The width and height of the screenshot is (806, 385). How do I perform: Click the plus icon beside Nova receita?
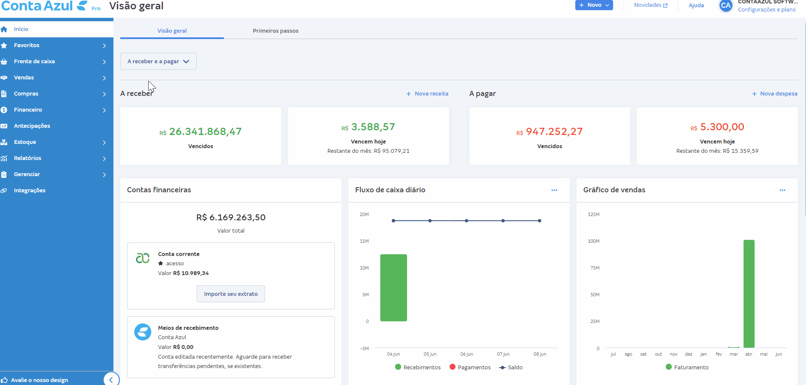pyautogui.click(x=408, y=94)
